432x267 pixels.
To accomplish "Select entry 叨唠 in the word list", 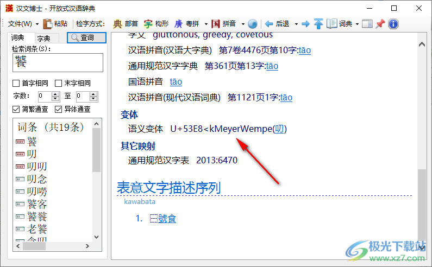I will click(37, 192).
